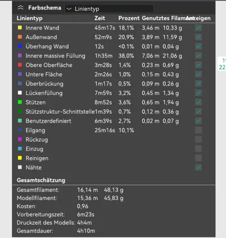Uncheck the Außenwand display checkbox
The width and height of the screenshot is (226, 238).
[198, 37]
